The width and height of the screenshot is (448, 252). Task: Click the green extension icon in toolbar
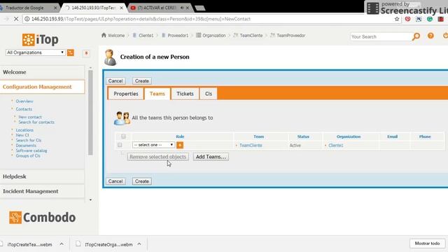[x=429, y=19]
